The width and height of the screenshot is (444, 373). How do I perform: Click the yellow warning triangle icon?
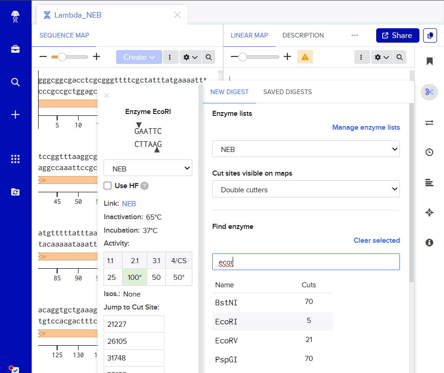point(305,57)
